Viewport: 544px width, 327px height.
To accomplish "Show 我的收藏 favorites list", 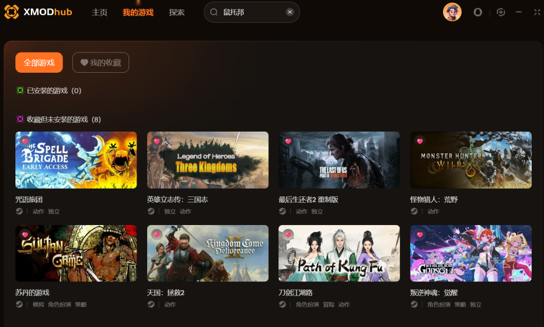I will [x=100, y=63].
